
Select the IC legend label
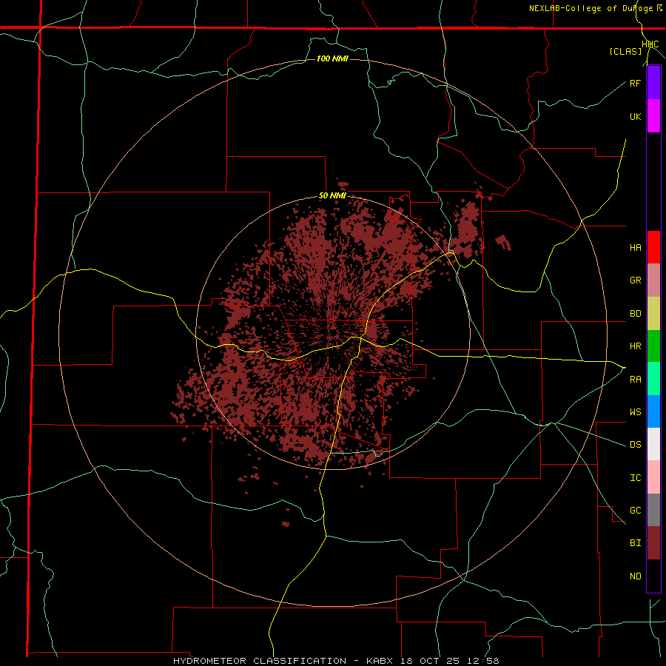click(635, 478)
